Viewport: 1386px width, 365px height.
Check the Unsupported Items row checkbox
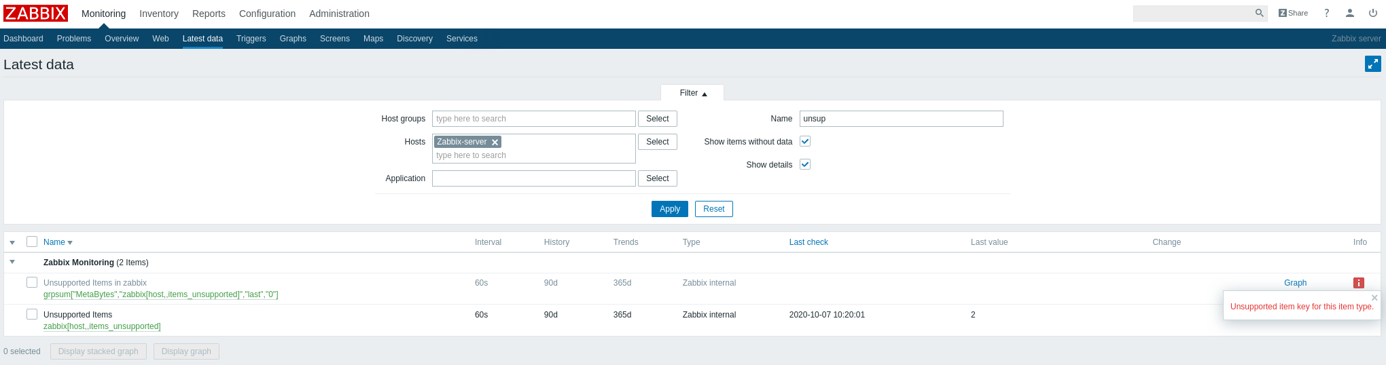tap(32, 314)
